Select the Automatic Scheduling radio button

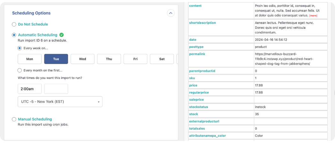[x=14, y=35]
